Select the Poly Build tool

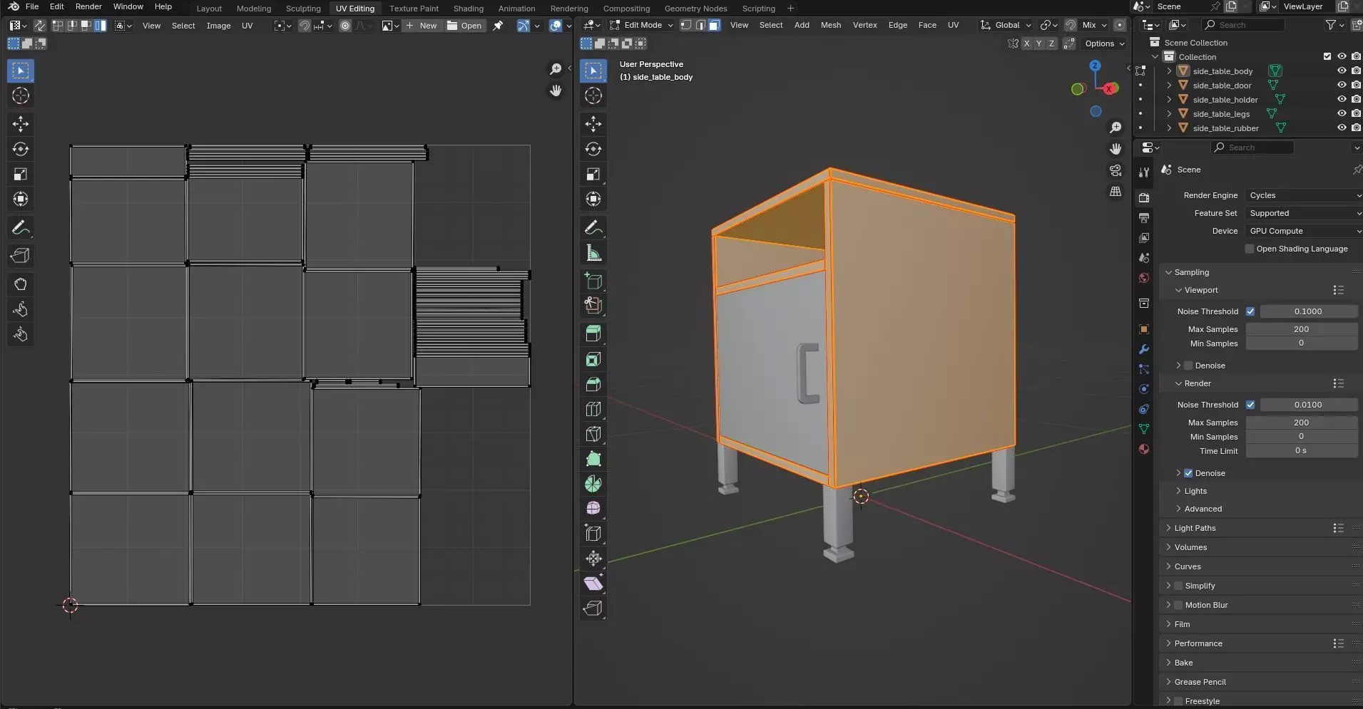(x=593, y=459)
